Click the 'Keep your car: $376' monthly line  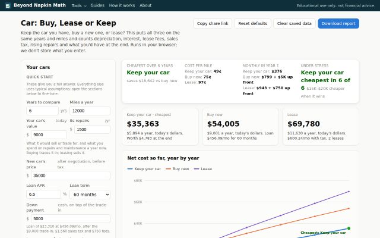coord(262,71)
